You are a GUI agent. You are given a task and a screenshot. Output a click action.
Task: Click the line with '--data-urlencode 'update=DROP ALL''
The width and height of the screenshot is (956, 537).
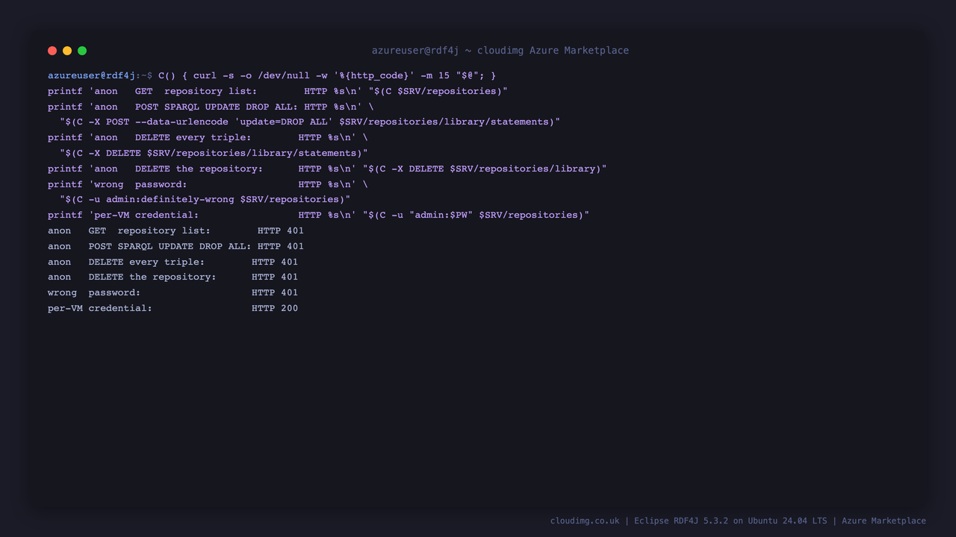pyautogui.click(x=310, y=122)
